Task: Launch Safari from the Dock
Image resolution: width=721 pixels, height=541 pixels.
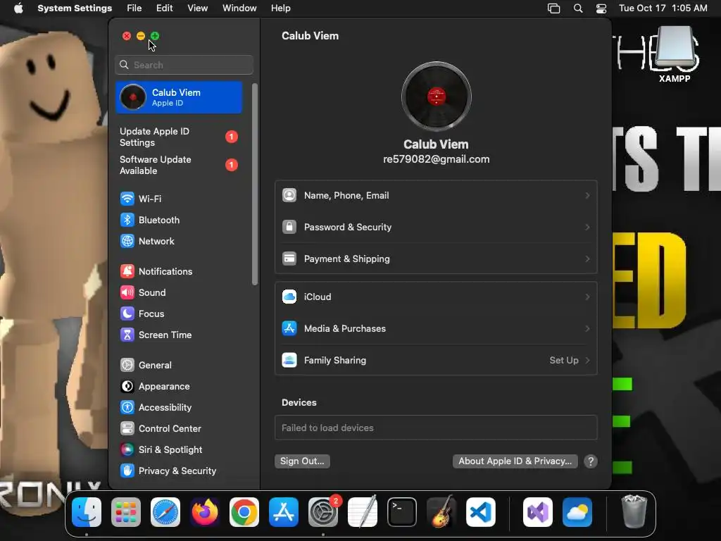Action: [x=165, y=512]
